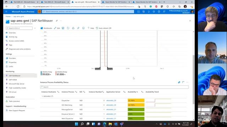Go to the Home breadcrumb
This screenshot has width=227, height=127.
pyautogui.click(x=8, y=17)
